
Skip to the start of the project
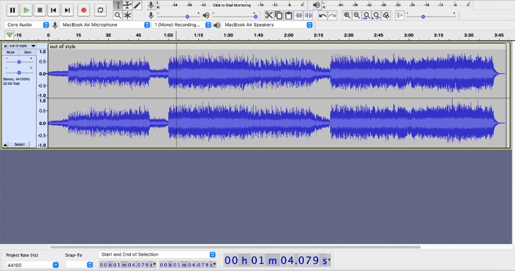[x=53, y=10]
